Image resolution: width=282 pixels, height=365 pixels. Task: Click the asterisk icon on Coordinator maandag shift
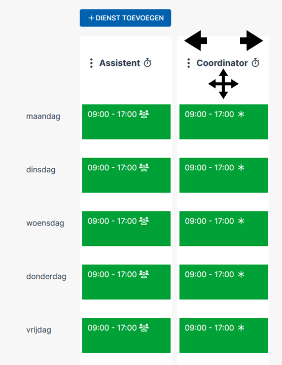click(241, 114)
